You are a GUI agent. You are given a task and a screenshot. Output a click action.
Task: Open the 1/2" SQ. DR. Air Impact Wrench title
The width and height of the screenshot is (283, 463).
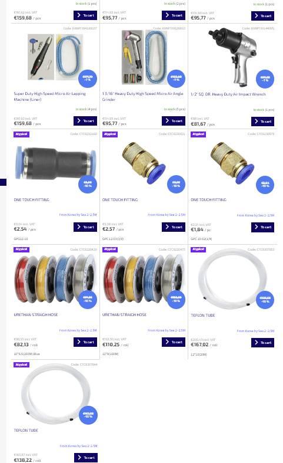click(x=228, y=94)
